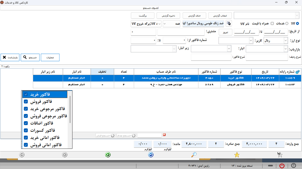302x169 pixels.
Task: Toggle the همراه با قیمت checkbox
Action: pos(272,23)
